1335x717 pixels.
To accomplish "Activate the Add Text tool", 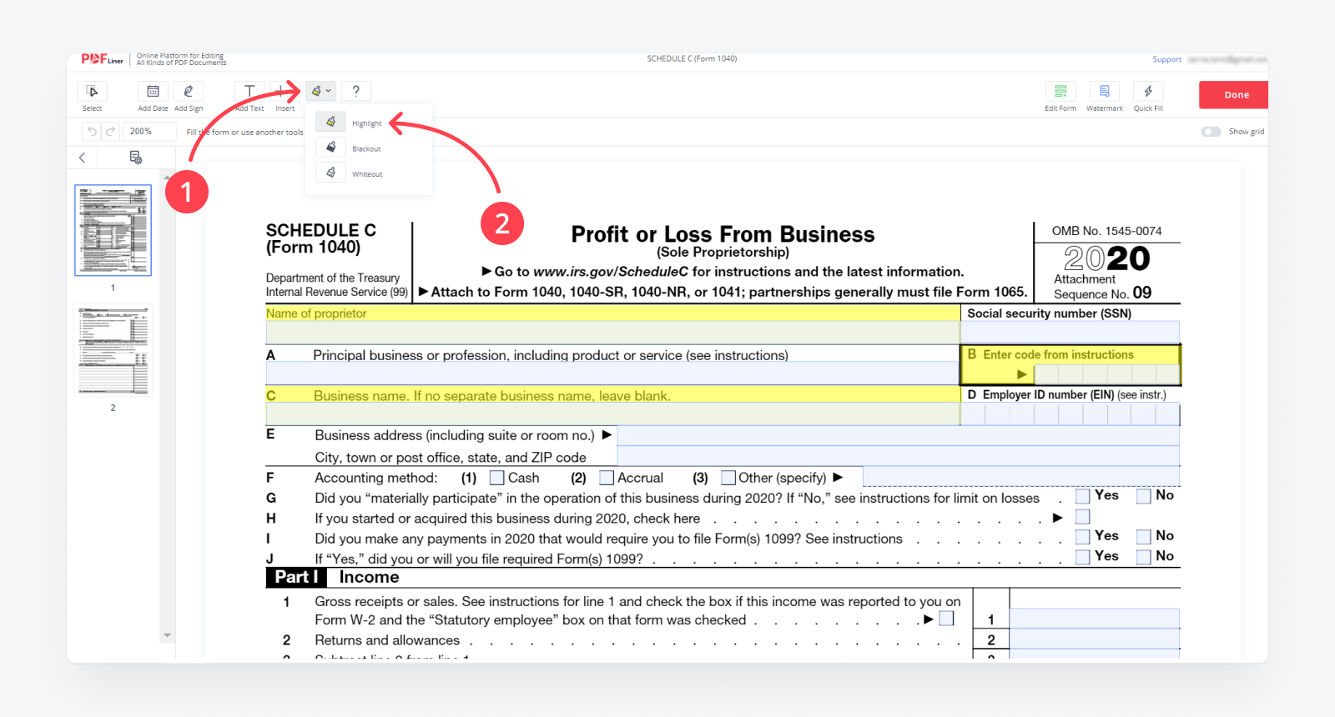I will (x=249, y=92).
